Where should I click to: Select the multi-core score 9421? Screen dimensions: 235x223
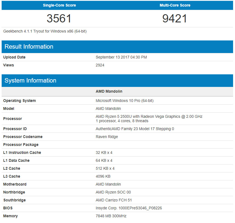pos(175,18)
